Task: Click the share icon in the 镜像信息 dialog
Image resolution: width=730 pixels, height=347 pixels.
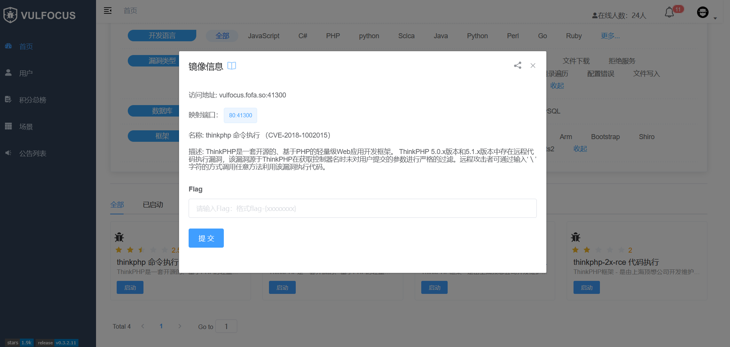Action: point(517,65)
